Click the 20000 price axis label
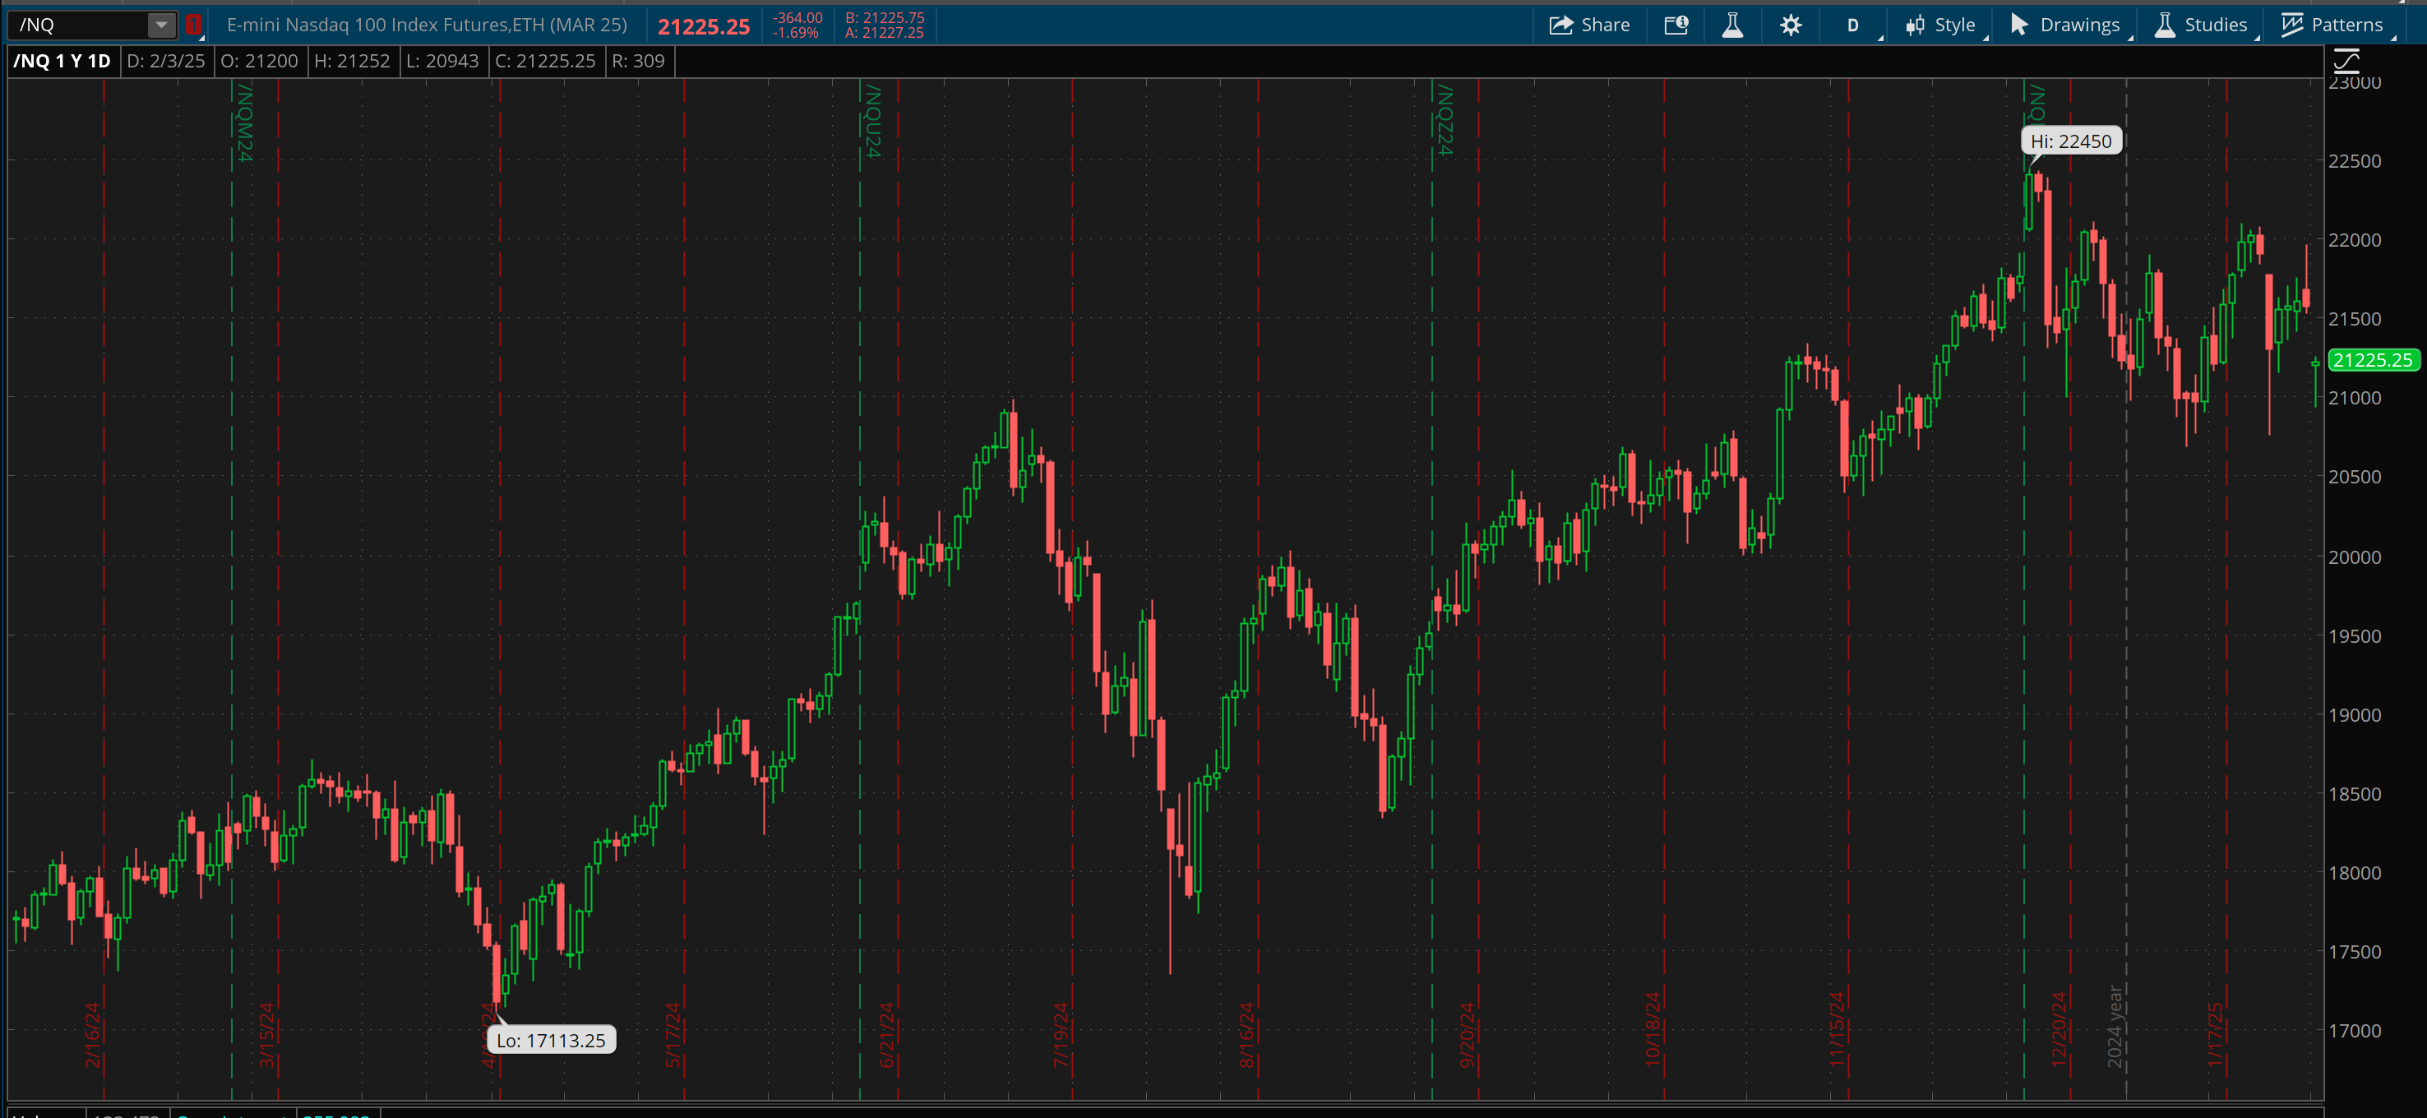Screen dimensions: 2427x1118 [x=2355, y=557]
